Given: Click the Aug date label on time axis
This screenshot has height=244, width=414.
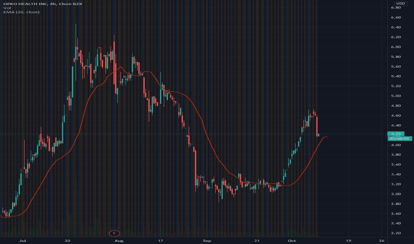Looking at the screenshot, I should pyautogui.click(x=119, y=240).
